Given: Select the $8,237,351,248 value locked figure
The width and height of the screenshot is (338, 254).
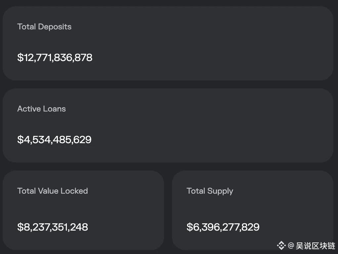Looking at the screenshot, I should click(x=53, y=227).
